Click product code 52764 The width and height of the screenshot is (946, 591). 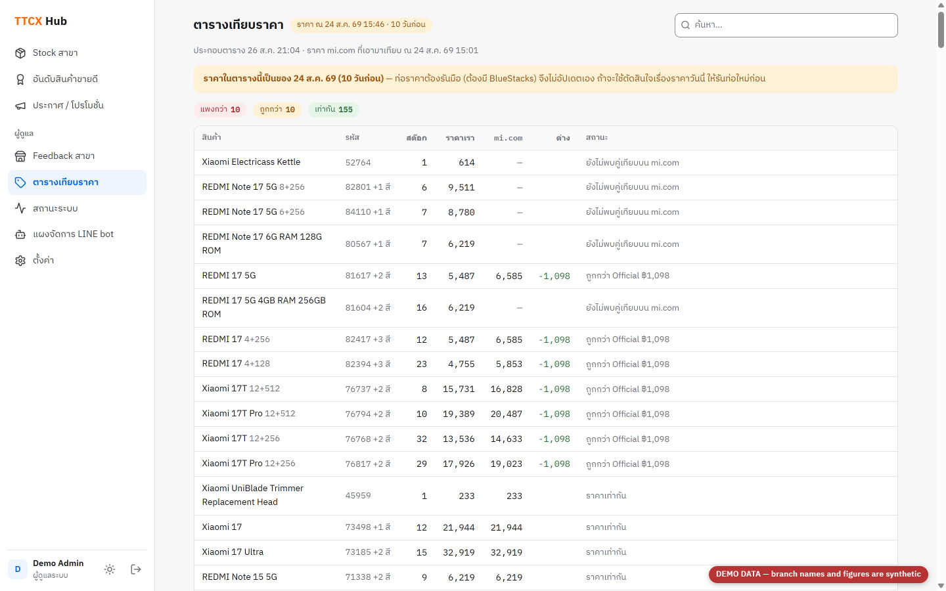click(x=358, y=163)
